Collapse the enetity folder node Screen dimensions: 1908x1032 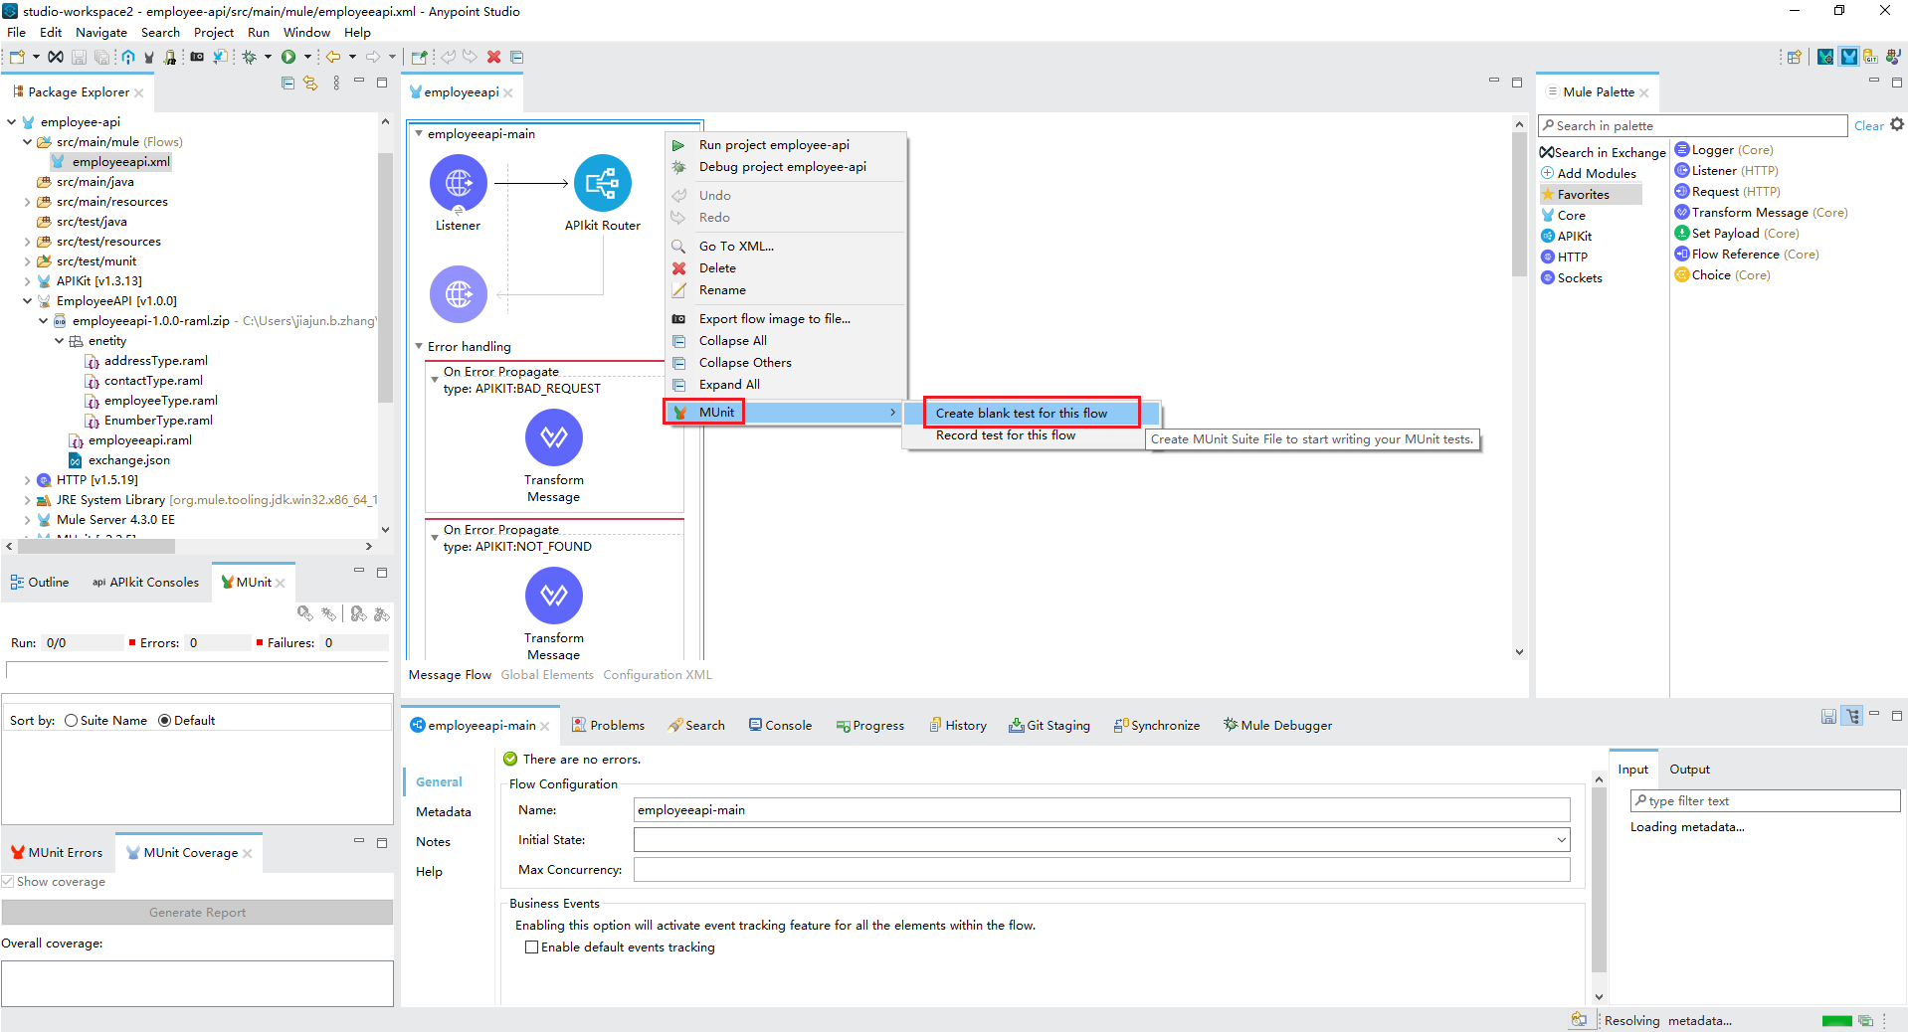(x=59, y=341)
